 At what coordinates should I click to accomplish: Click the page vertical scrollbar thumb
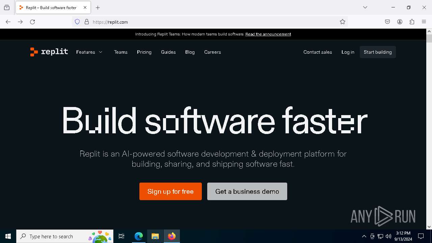click(x=429, y=38)
